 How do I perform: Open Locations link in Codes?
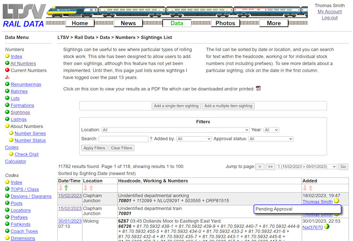pos(21,211)
